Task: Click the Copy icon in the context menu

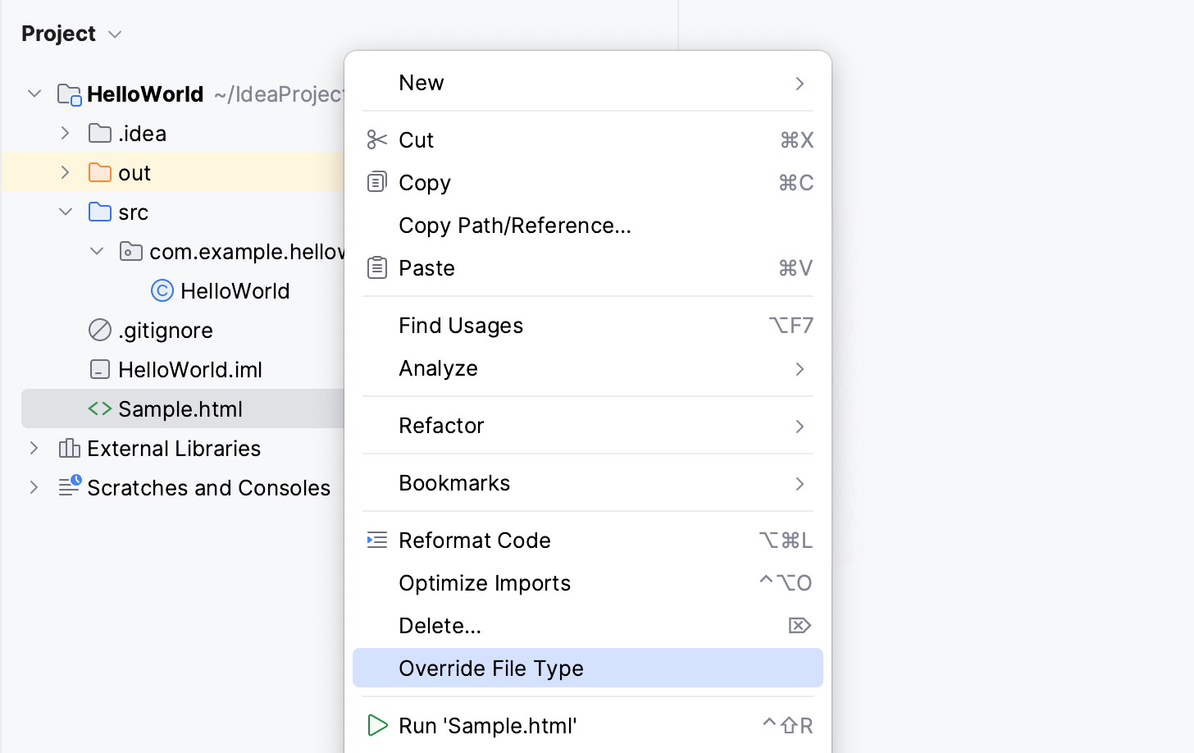Action: pos(376,182)
